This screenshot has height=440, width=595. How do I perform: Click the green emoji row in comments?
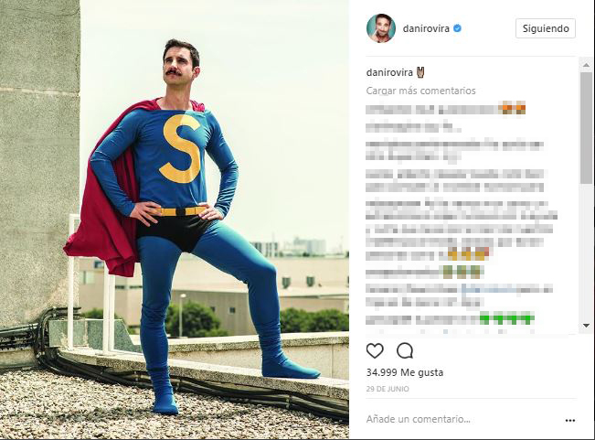click(506, 318)
